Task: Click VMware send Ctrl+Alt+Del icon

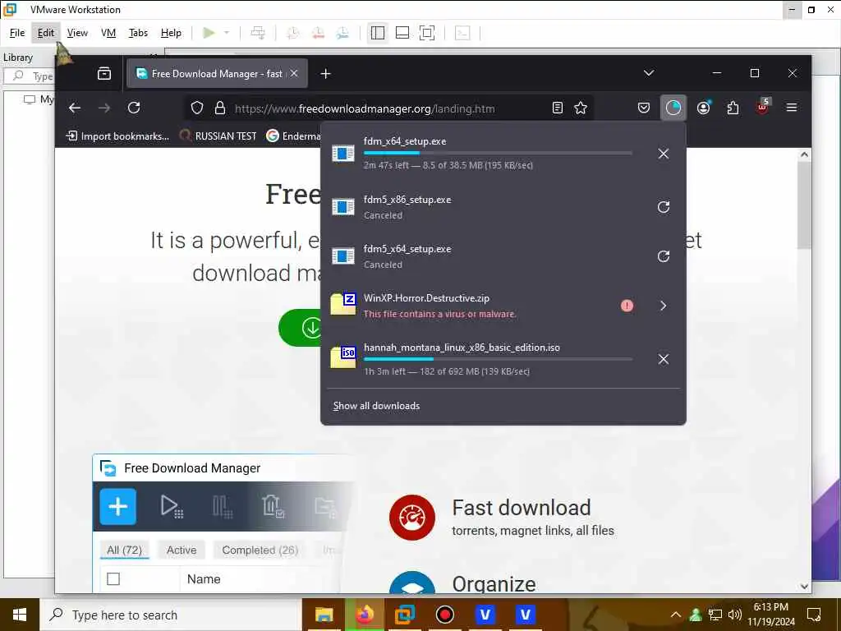Action: click(x=258, y=33)
